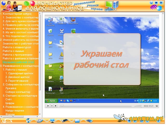Image resolution: width=166 pixels, height=125 pixels.
Task: Stop the lesson video
Action: (x=56, y=106)
